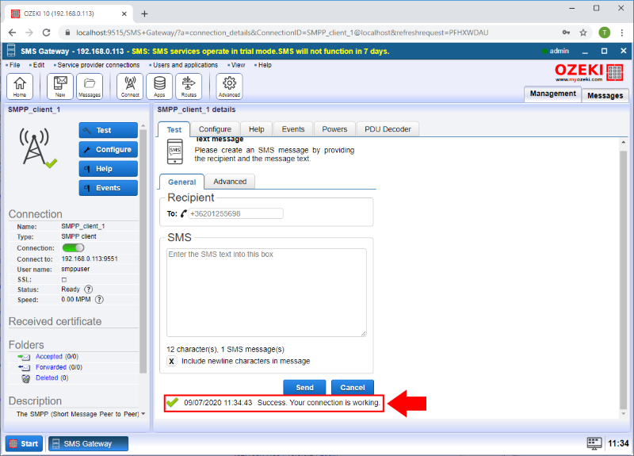
Task: Open the Chrome profile avatar T
Action: [x=605, y=33]
